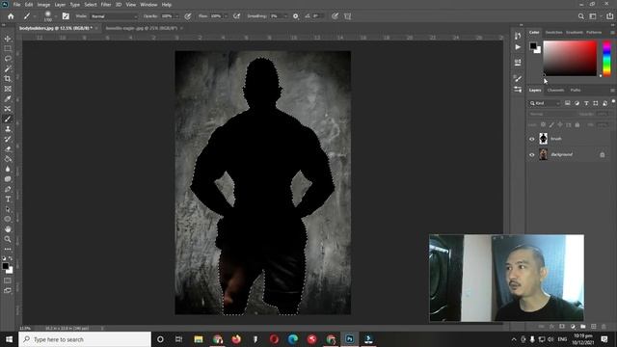Toggle symmetry paint options
The width and height of the screenshot is (617, 347).
(x=347, y=16)
